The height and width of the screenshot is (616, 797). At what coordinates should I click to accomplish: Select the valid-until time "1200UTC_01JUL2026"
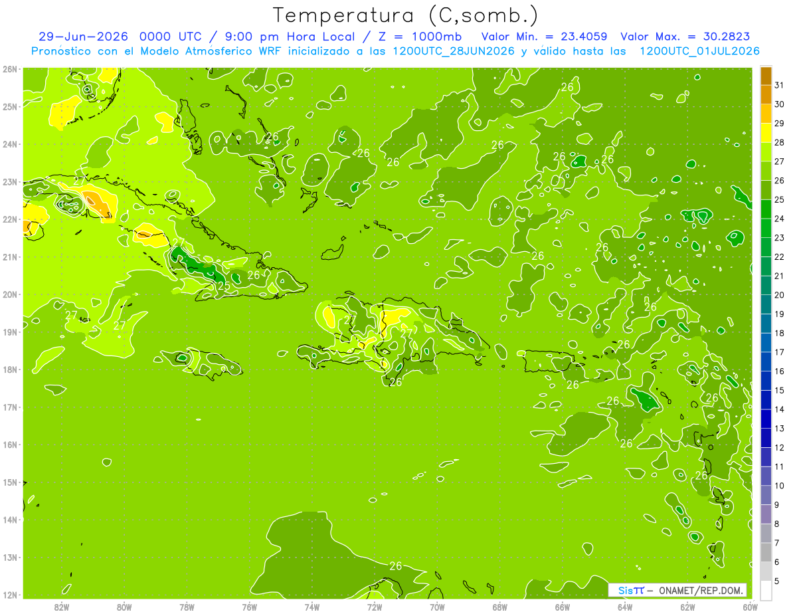[699, 51]
